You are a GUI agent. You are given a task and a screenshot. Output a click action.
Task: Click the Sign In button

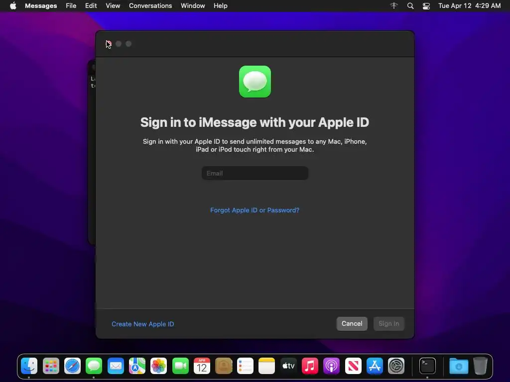click(x=388, y=323)
